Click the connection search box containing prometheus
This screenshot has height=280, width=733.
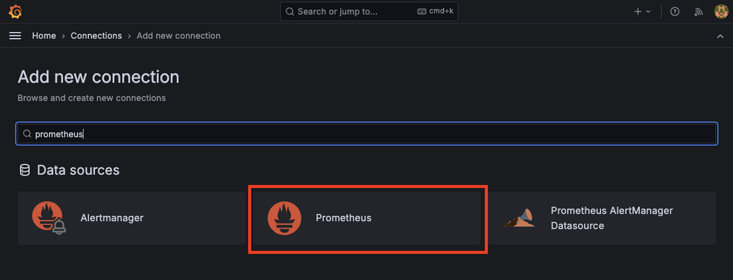[367, 134]
